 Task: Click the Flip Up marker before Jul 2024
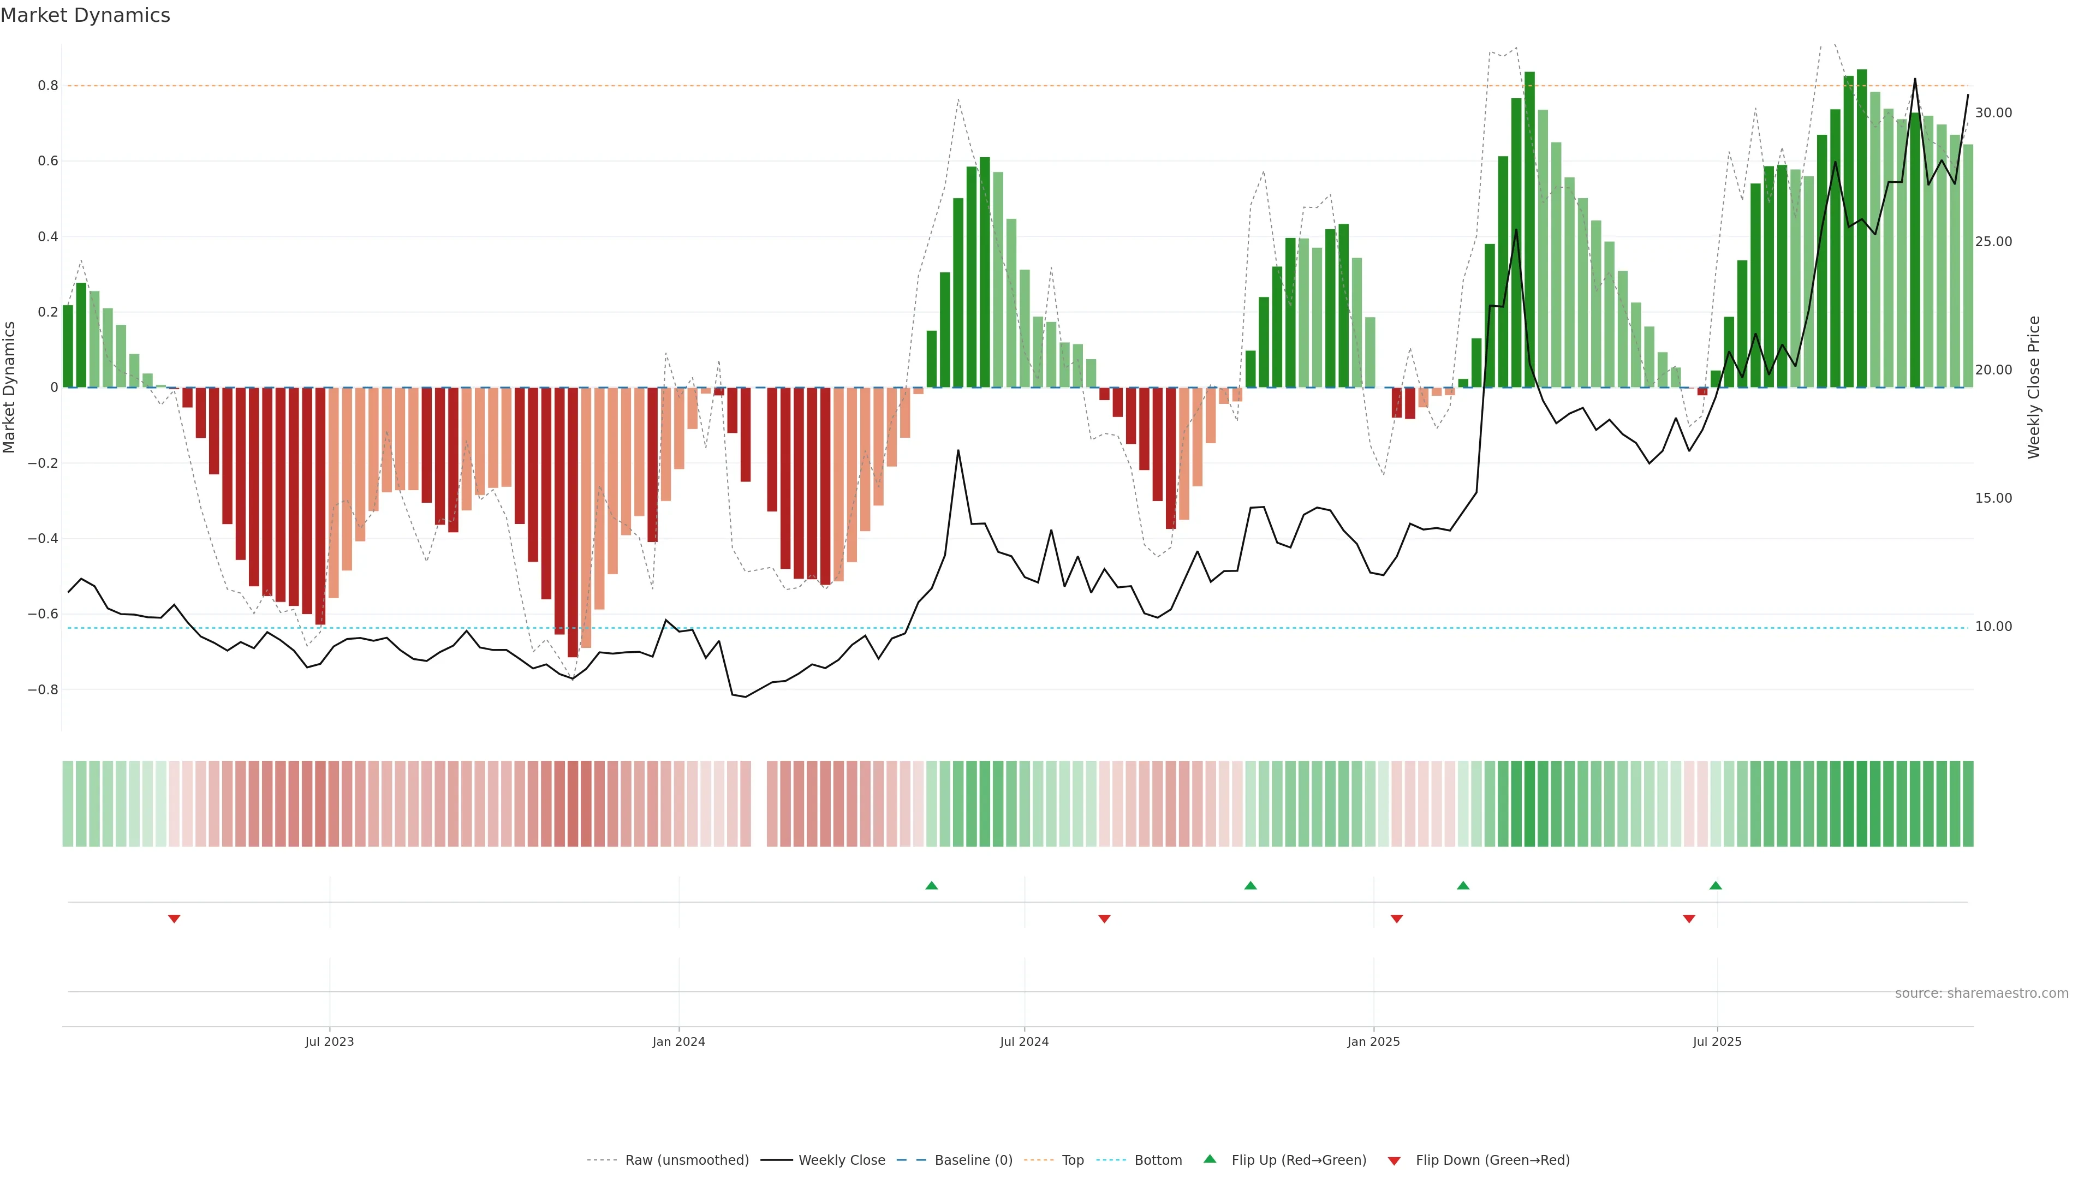coord(932,885)
